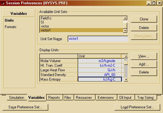Click the unit sets list up arrow
The width and height of the screenshot is (163, 113).
[125, 18]
